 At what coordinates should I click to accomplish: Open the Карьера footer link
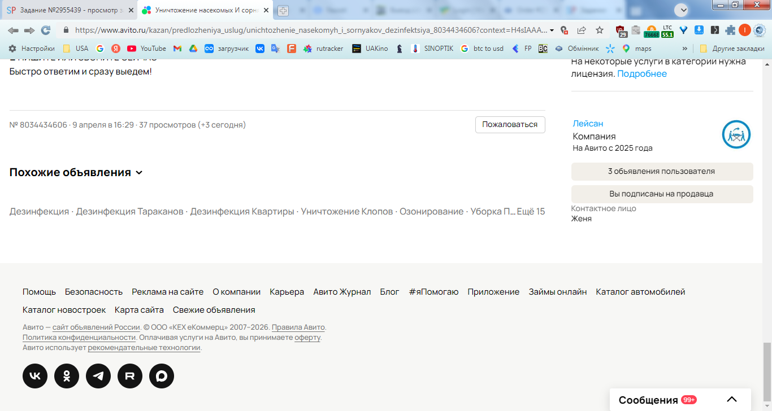287,292
